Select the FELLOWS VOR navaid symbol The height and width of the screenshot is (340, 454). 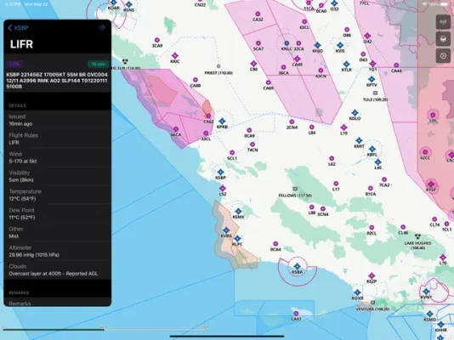(x=295, y=189)
